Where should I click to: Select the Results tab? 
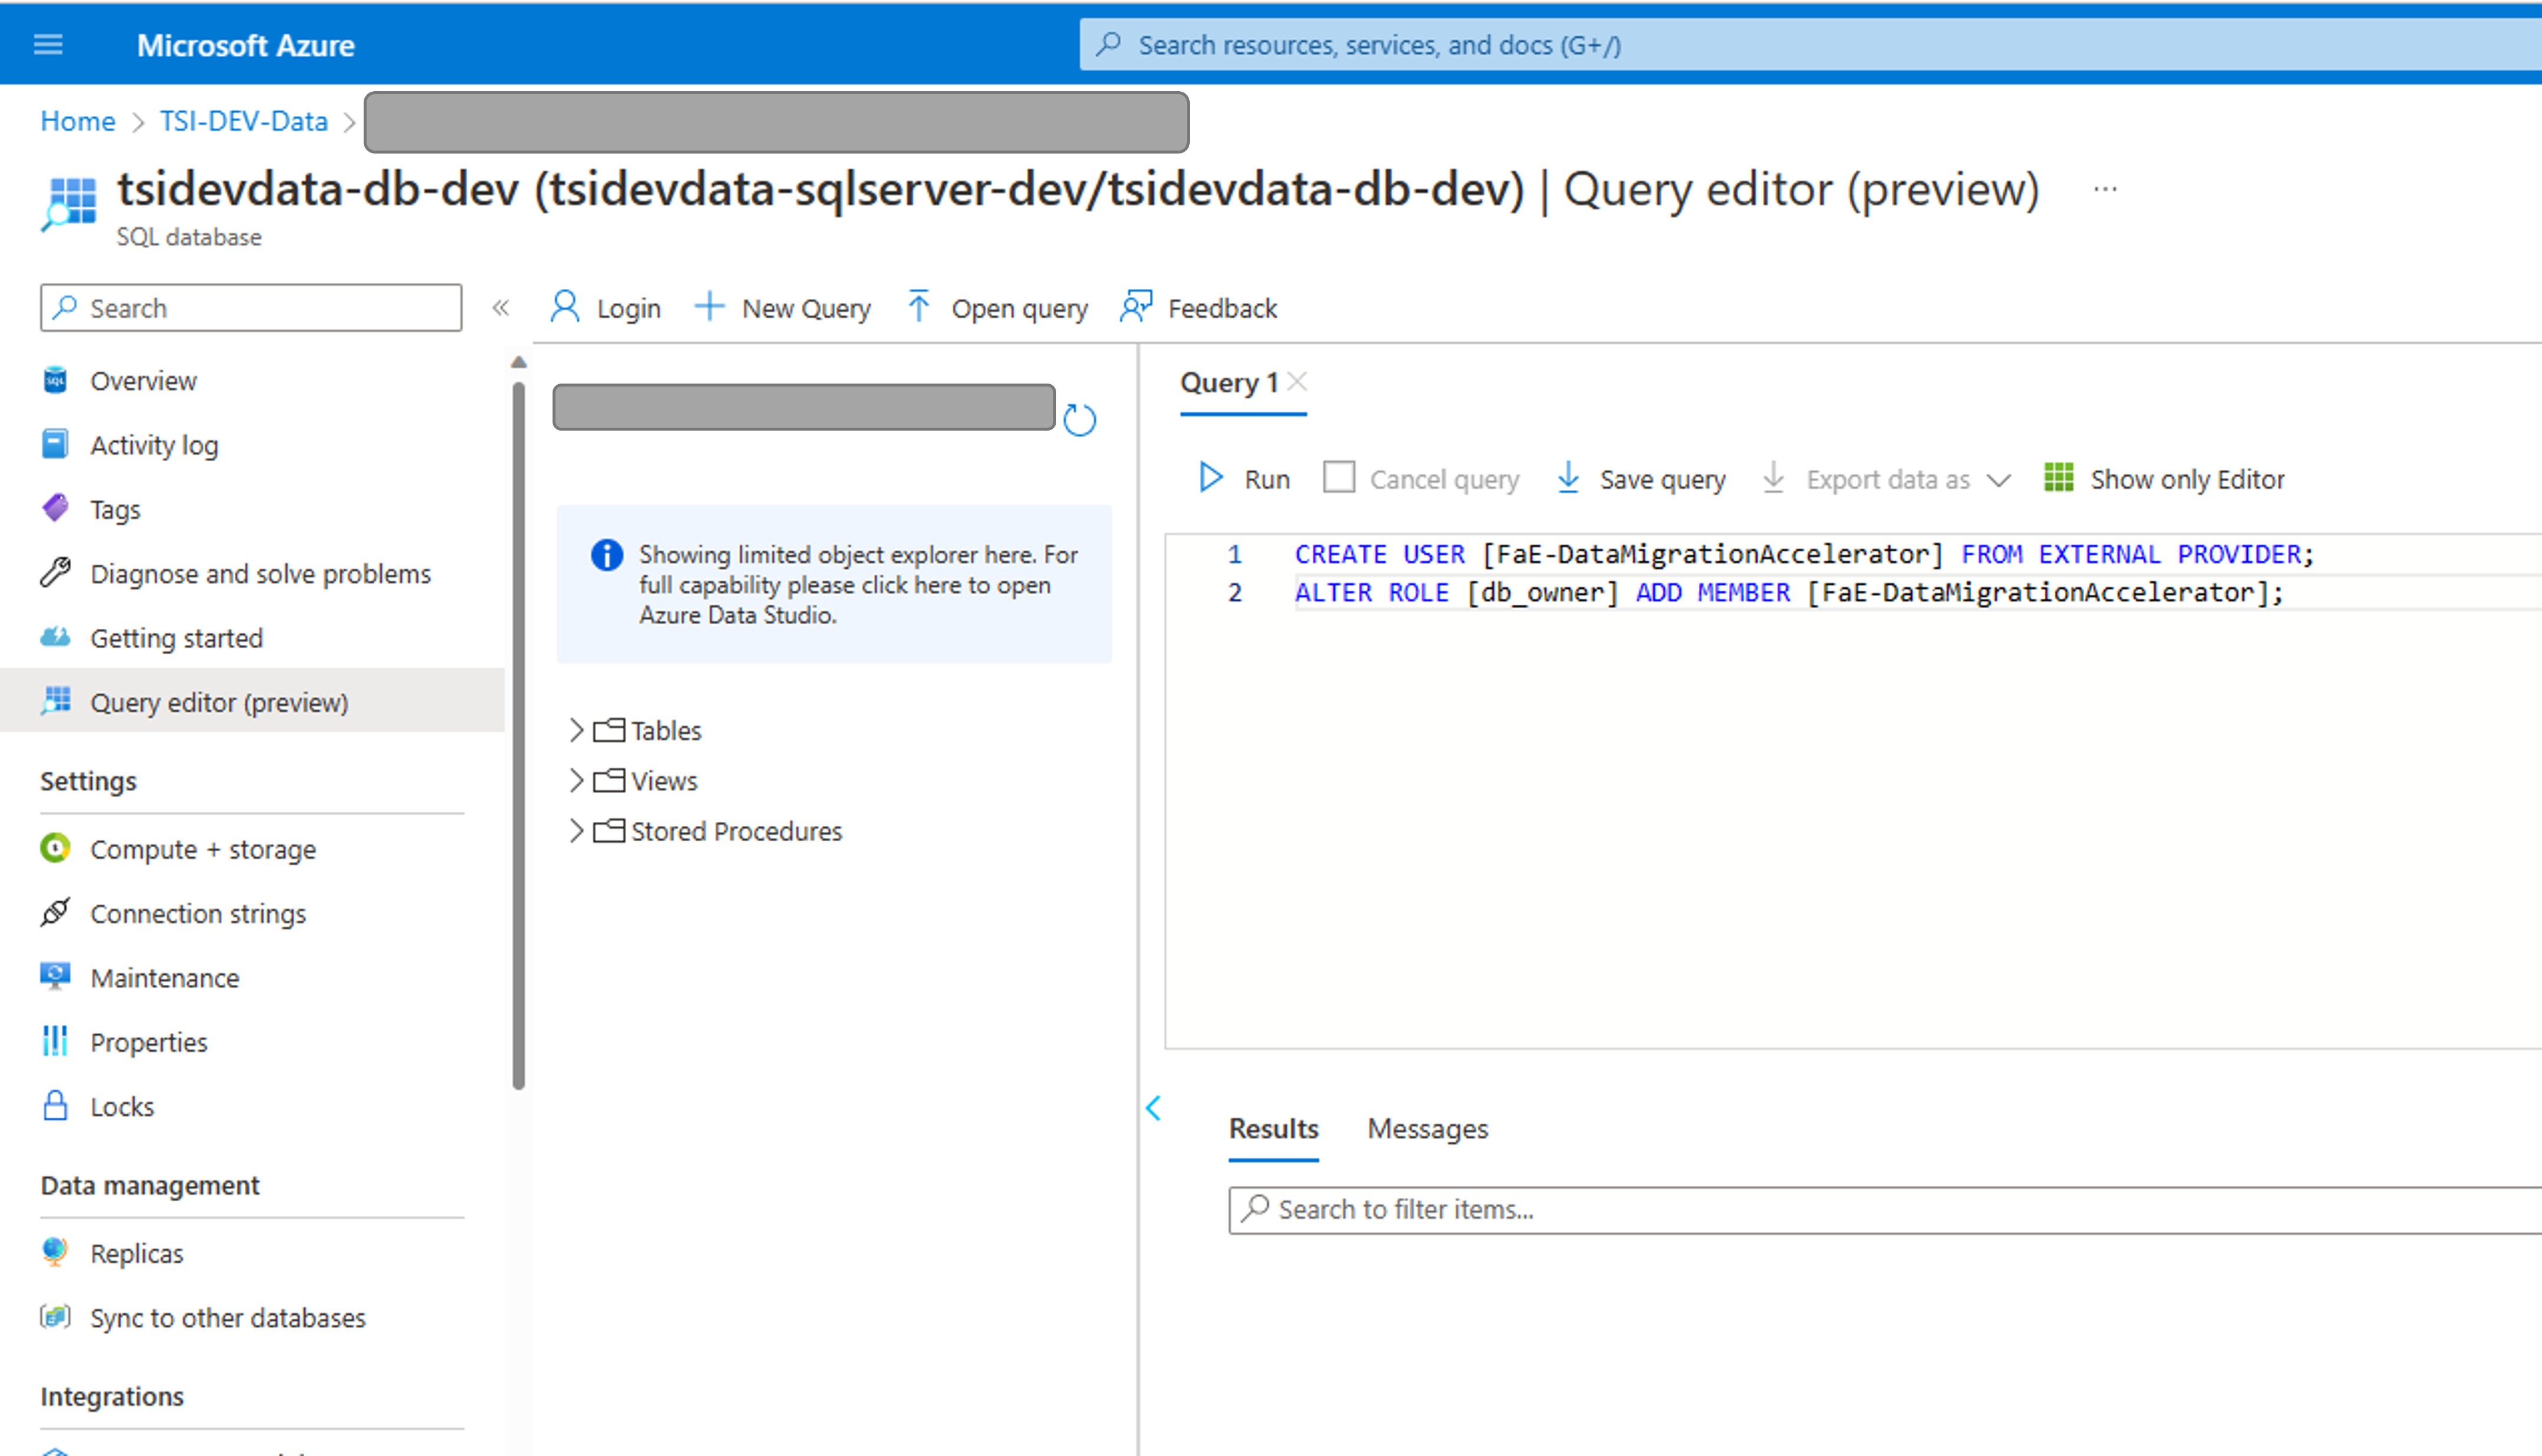point(1273,1126)
